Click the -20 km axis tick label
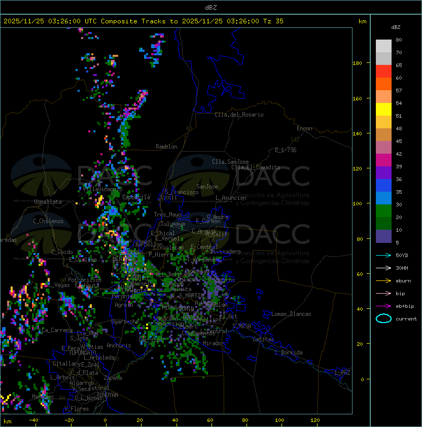The height and width of the screenshot is (427, 422). (x=69, y=420)
